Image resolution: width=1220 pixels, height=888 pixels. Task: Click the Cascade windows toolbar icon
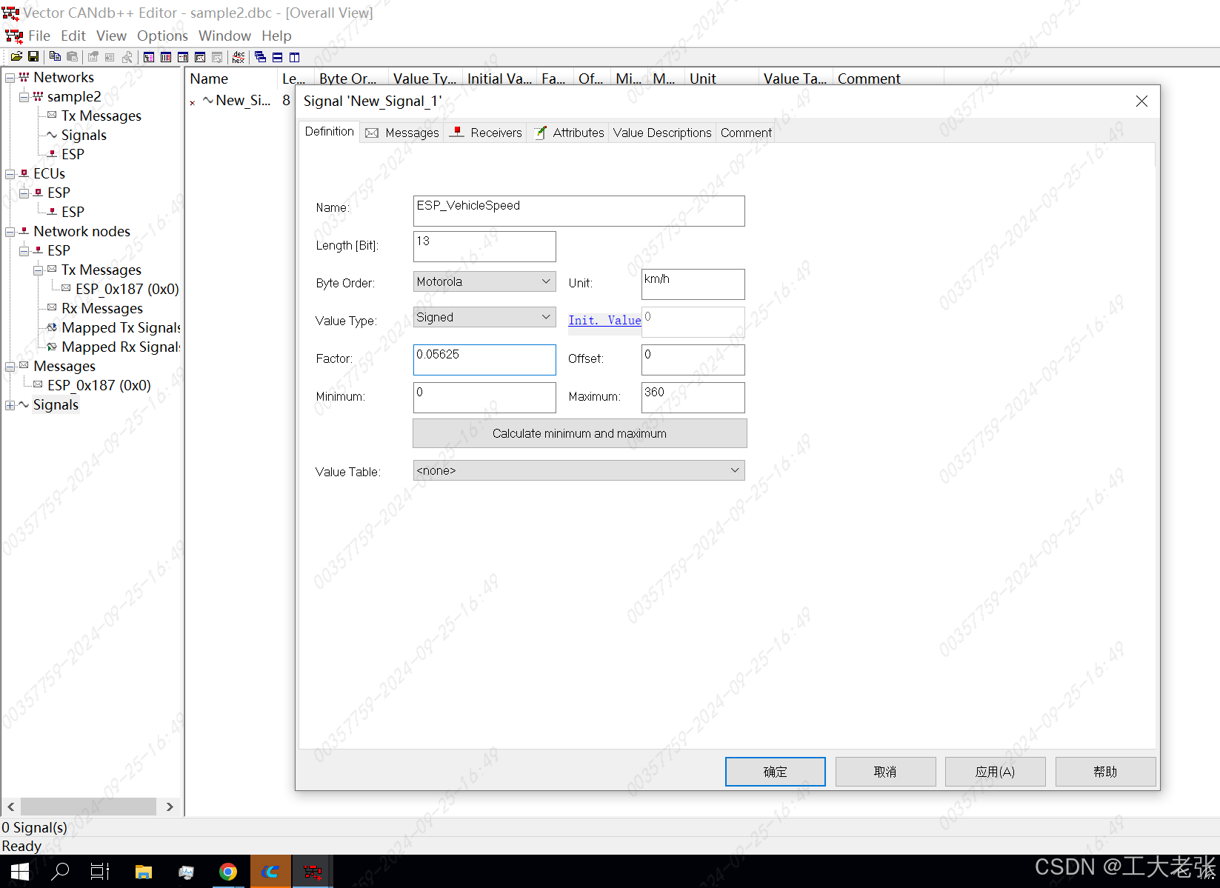coord(260,57)
